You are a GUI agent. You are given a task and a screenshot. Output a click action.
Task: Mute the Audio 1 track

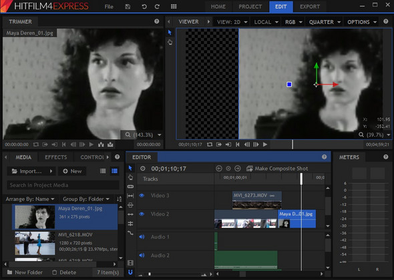pos(142,237)
